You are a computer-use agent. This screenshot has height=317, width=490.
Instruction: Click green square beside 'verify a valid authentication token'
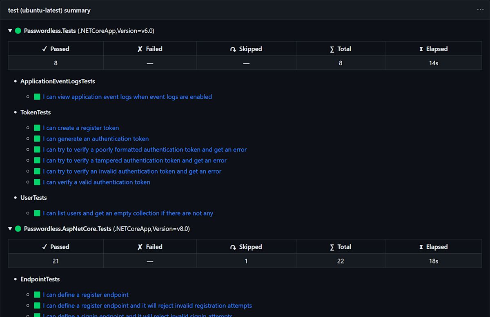37,182
